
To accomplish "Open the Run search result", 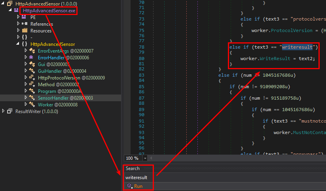I will click(138, 186).
